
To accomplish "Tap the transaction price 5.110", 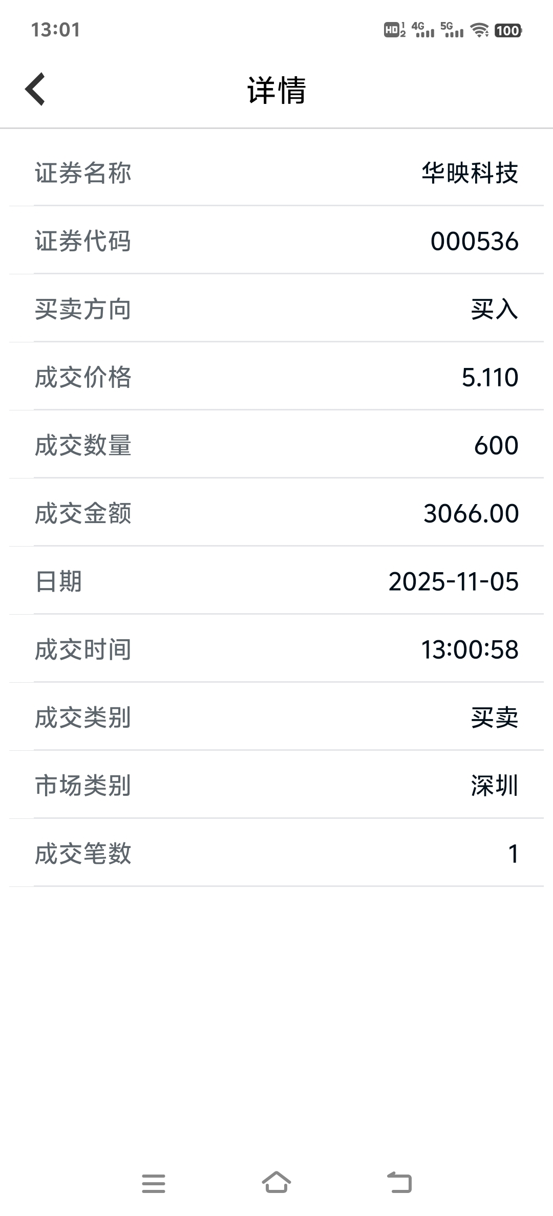I will pos(490,378).
